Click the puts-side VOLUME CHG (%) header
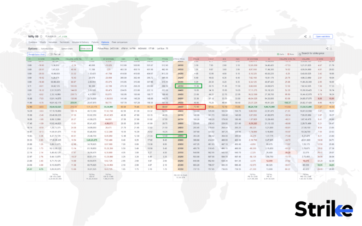Image resolution: width=362 pixels, height=226 pixels. coord(287,59)
